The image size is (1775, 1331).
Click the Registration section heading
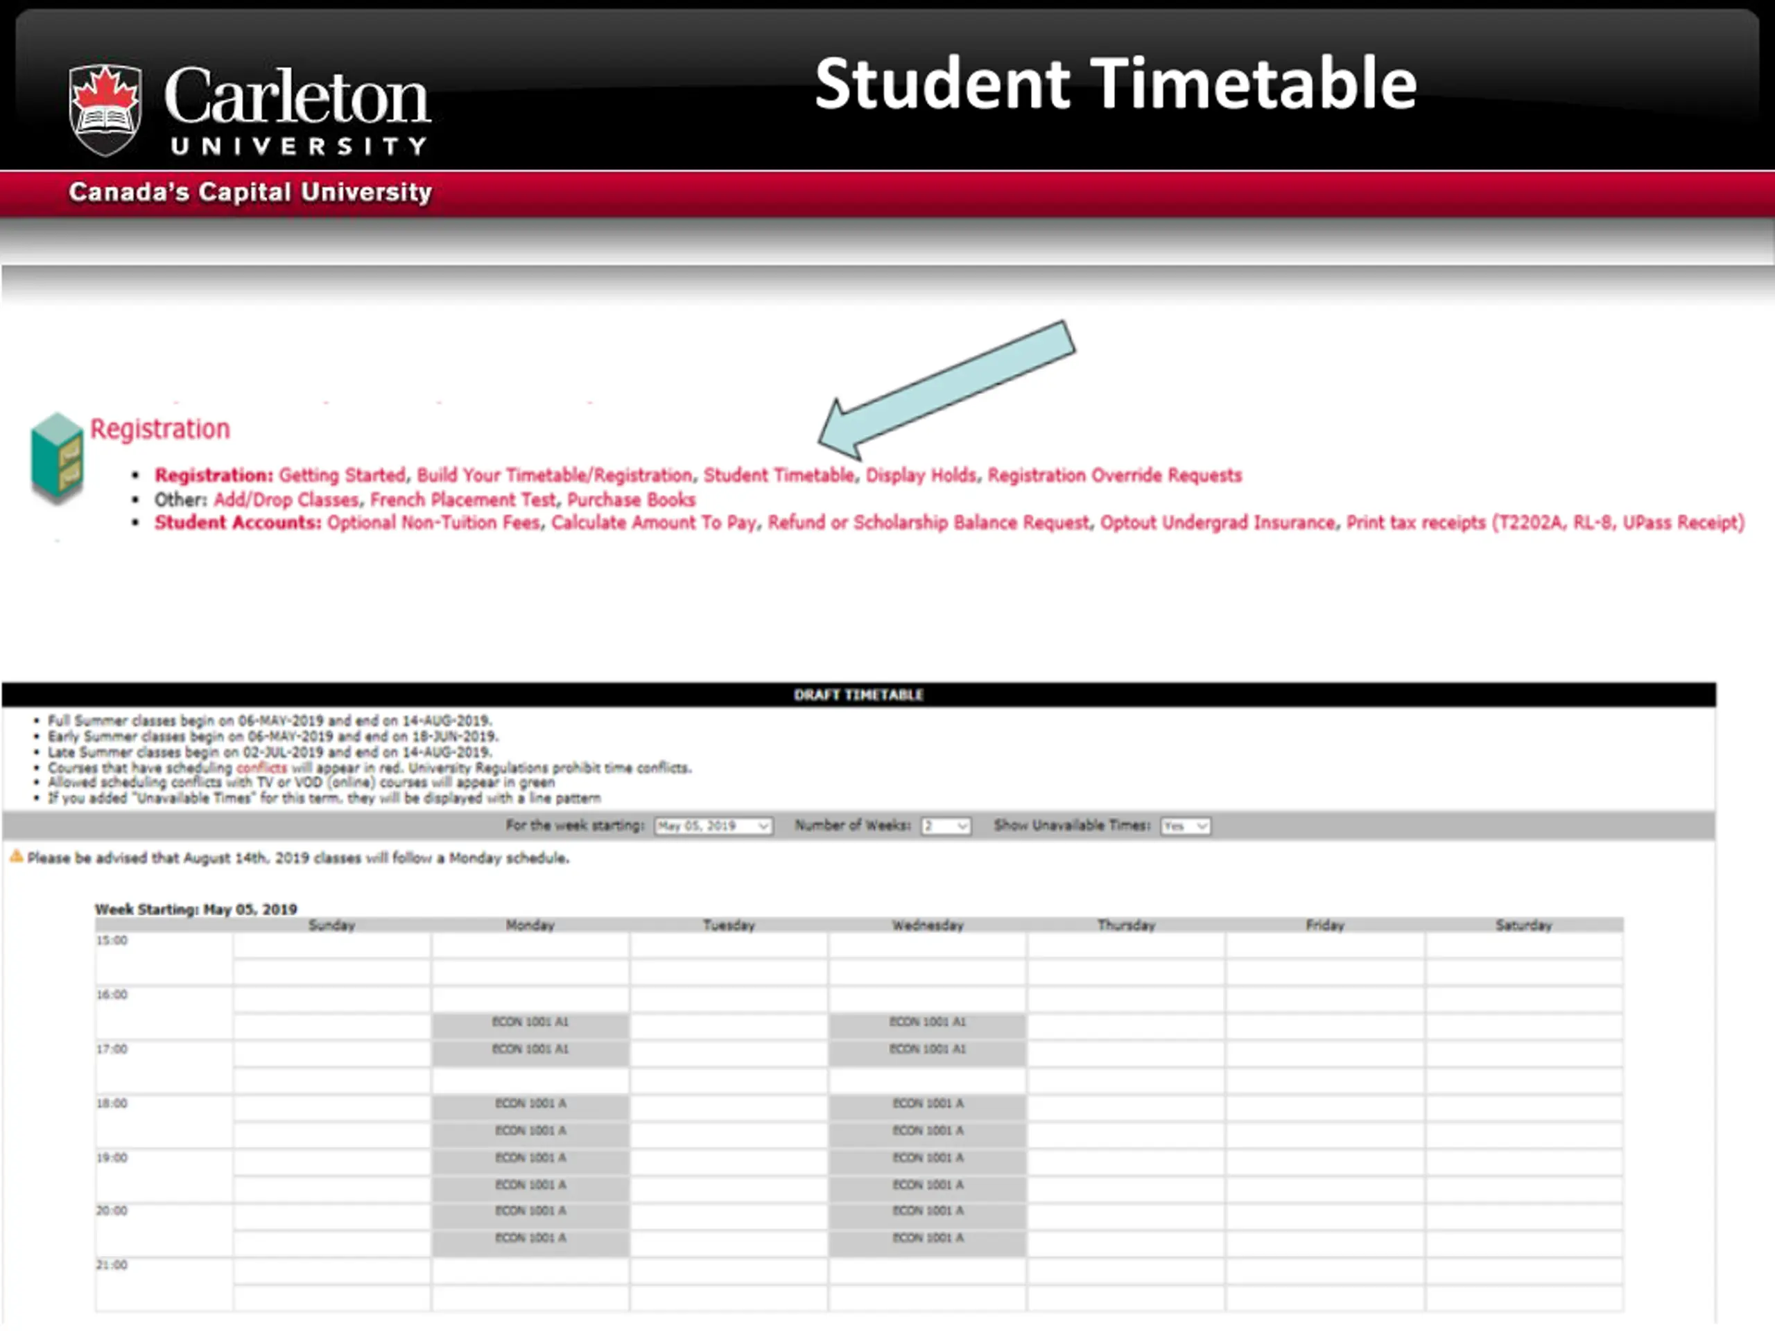tap(159, 429)
